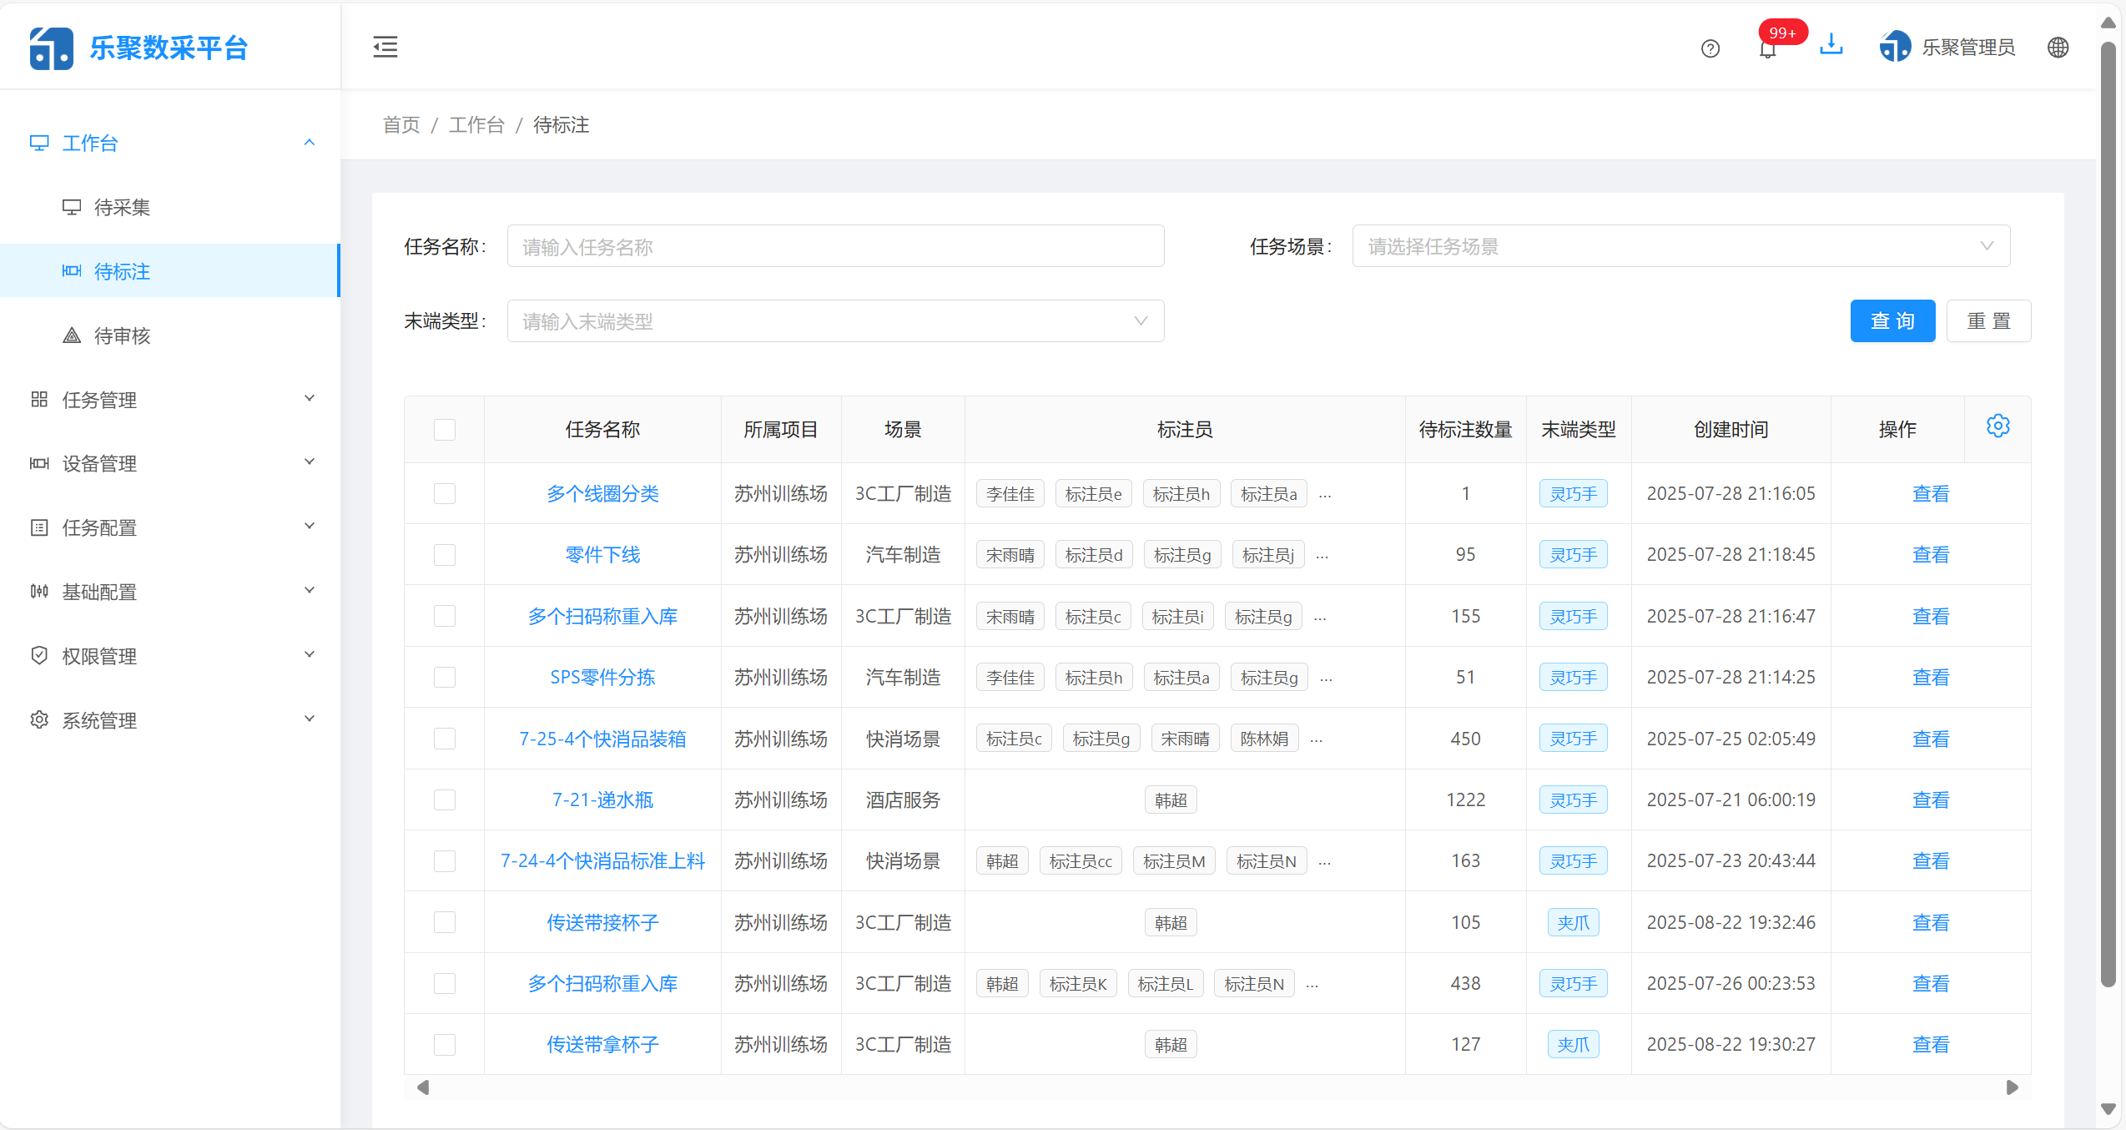Open column settings gear above the table
The width and height of the screenshot is (2126, 1130).
pyautogui.click(x=1998, y=426)
